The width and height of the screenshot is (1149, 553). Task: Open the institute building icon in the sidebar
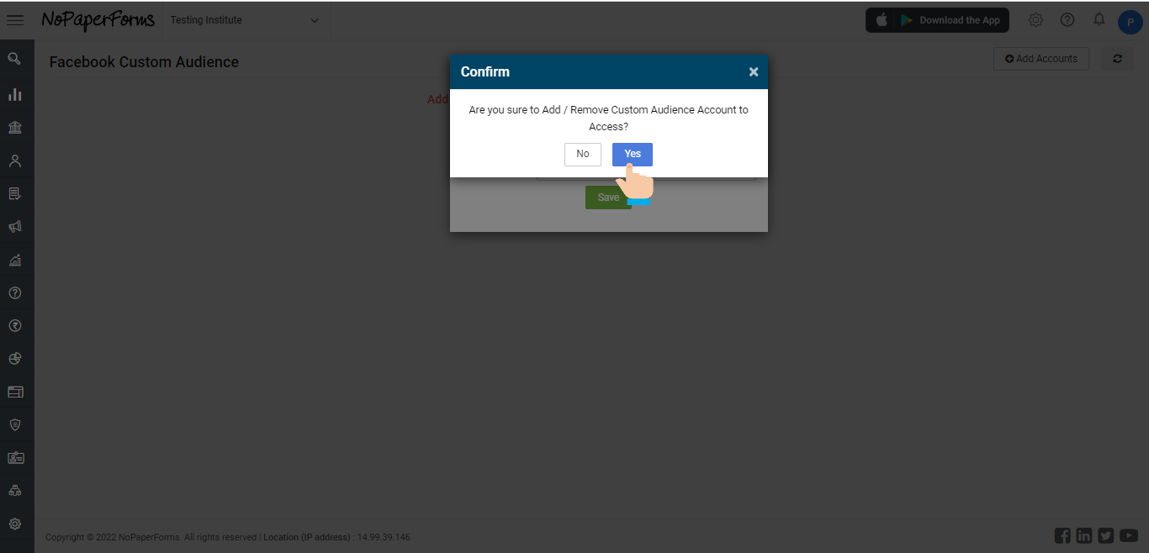pos(14,127)
